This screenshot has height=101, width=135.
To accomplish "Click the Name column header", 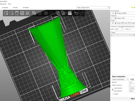I will [x=123, y=33].
